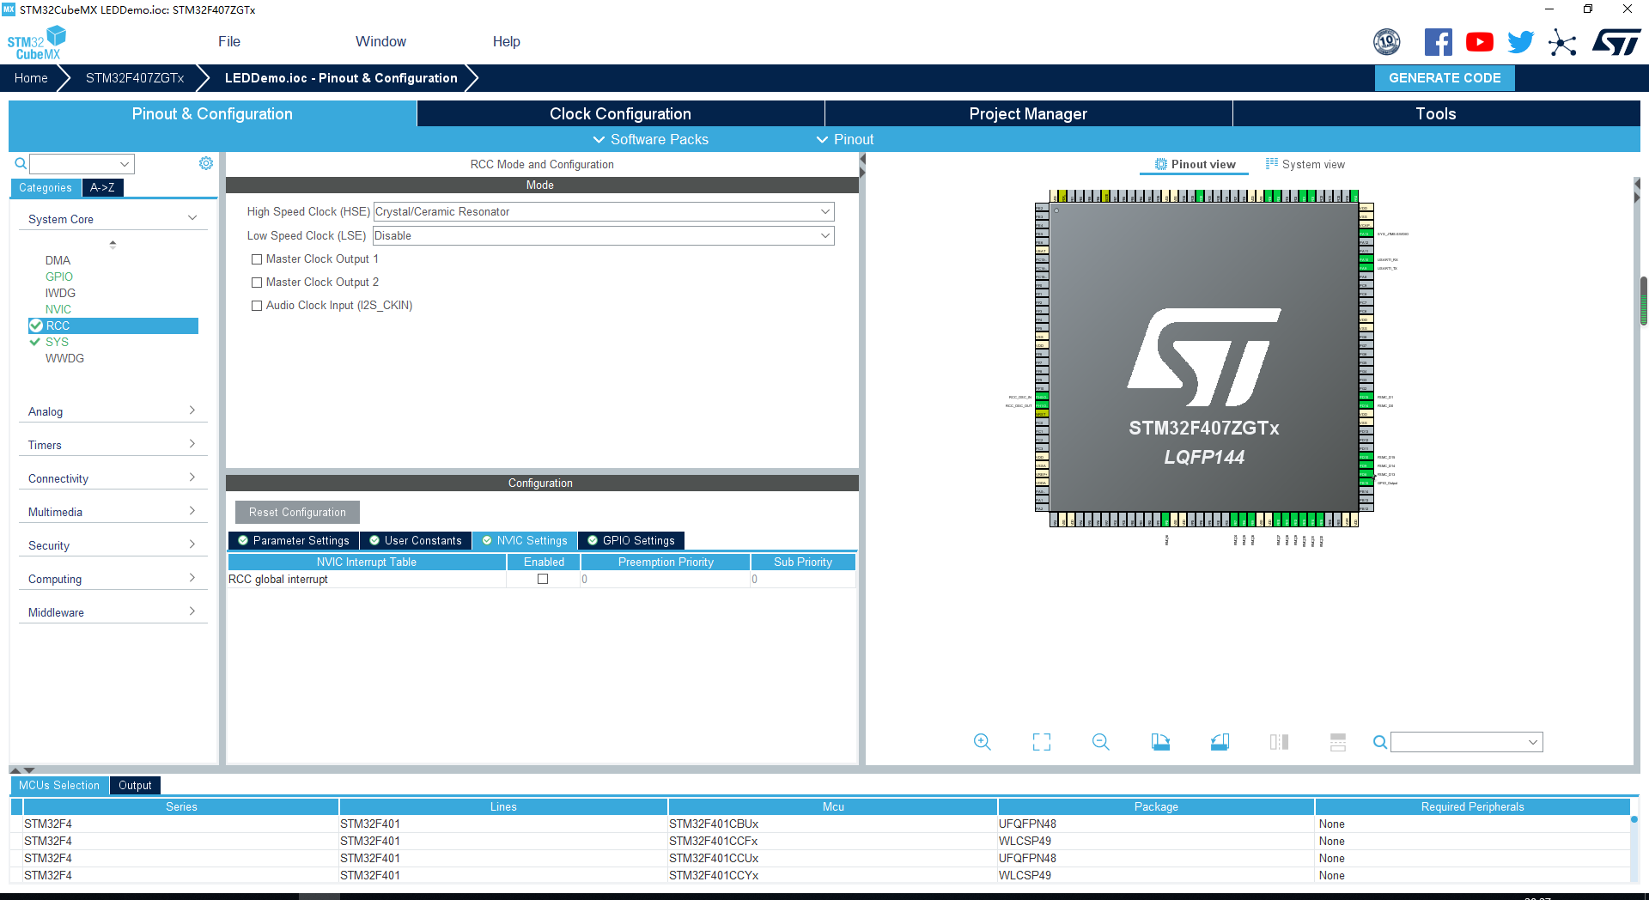Viewport: 1649px width, 900px height.
Task: Rotate the chip view counter-clockwise icon
Action: point(1220,742)
